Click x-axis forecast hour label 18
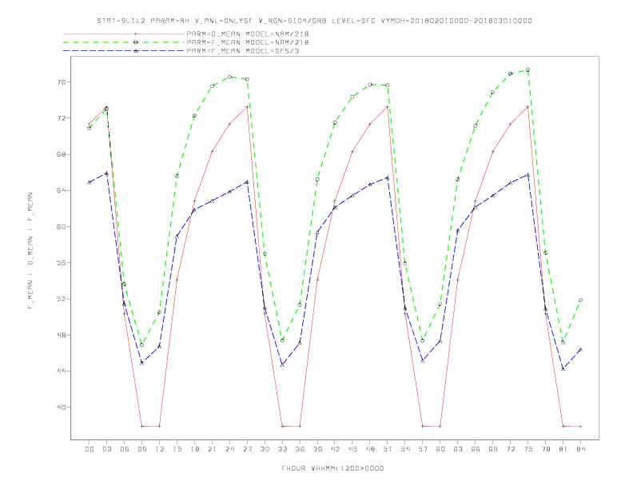Screen dimensions: 633x489 point(194,449)
